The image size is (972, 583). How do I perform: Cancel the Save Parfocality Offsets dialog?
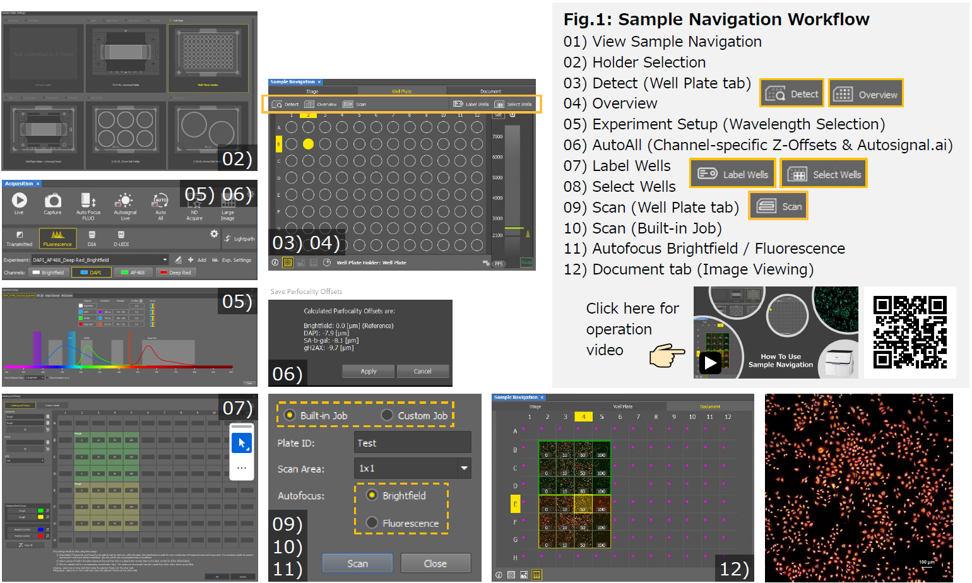[x=423, y=371]
